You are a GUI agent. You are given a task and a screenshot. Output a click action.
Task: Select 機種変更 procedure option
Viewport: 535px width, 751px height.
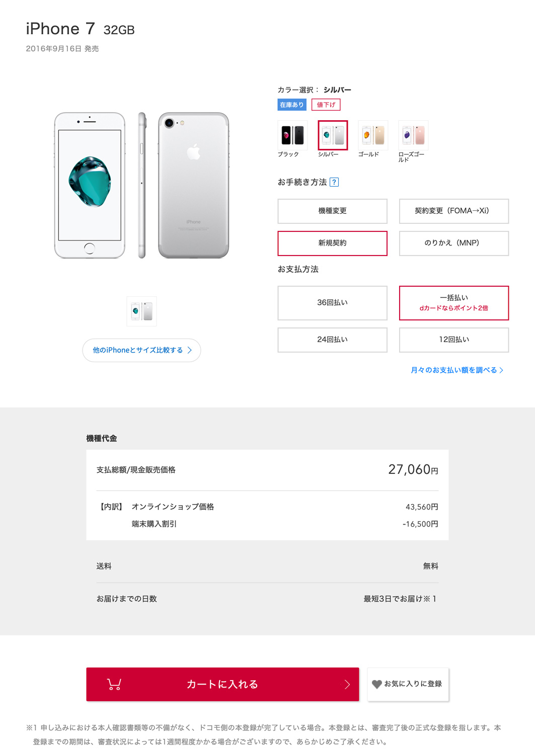click(333, 211)
